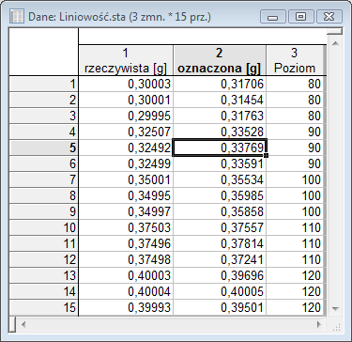
Task: Click cell with value 0,35534
Action: (220, 180)
